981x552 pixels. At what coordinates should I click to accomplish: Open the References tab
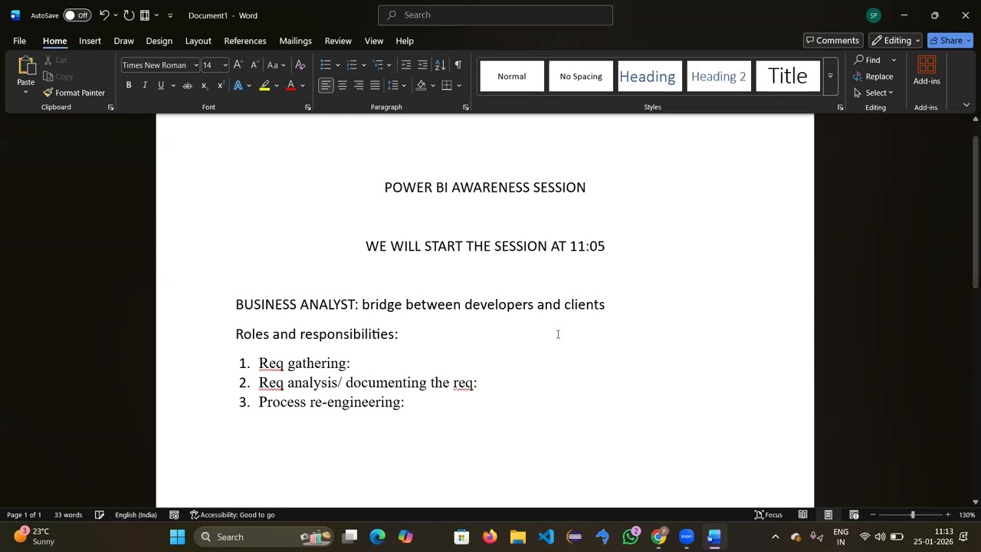(x=245, y=41)
